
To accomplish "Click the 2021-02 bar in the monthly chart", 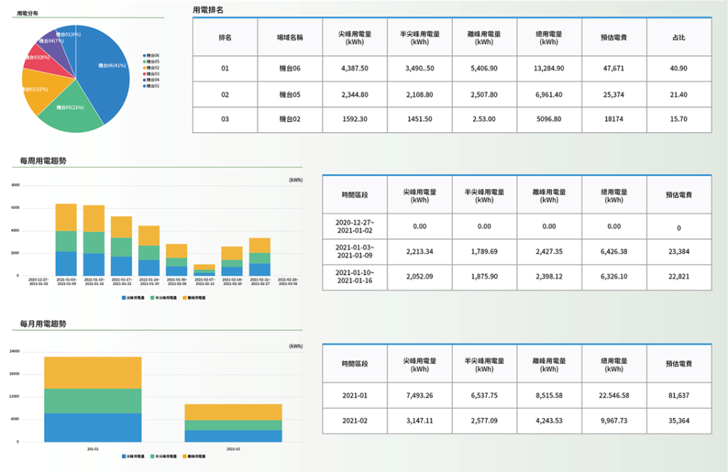I will click(233, 423).
